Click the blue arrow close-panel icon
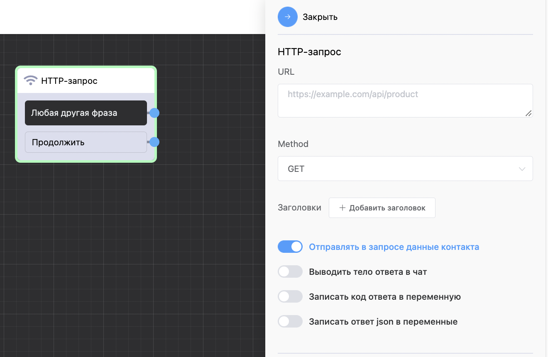Image resolution: width=548 pixels, height=357 pixels. (x=288, y=17)
